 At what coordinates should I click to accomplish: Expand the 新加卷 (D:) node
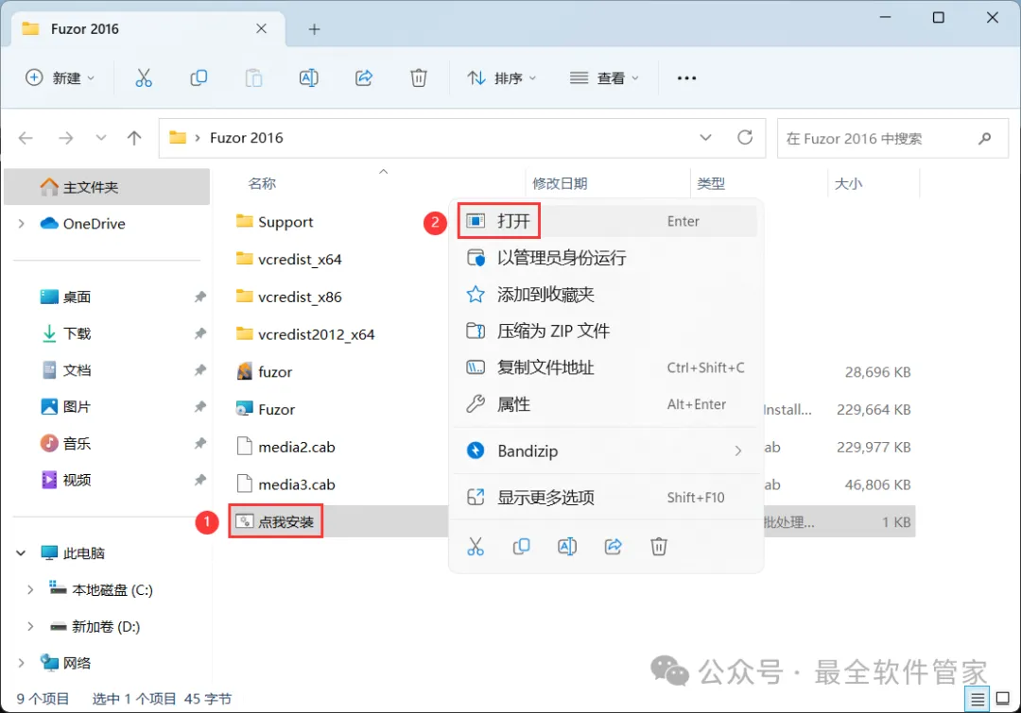click(x=30, y=626)
